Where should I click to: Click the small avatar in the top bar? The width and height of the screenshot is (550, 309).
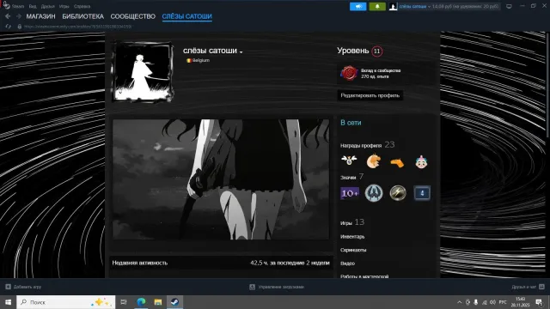[393, 6]
